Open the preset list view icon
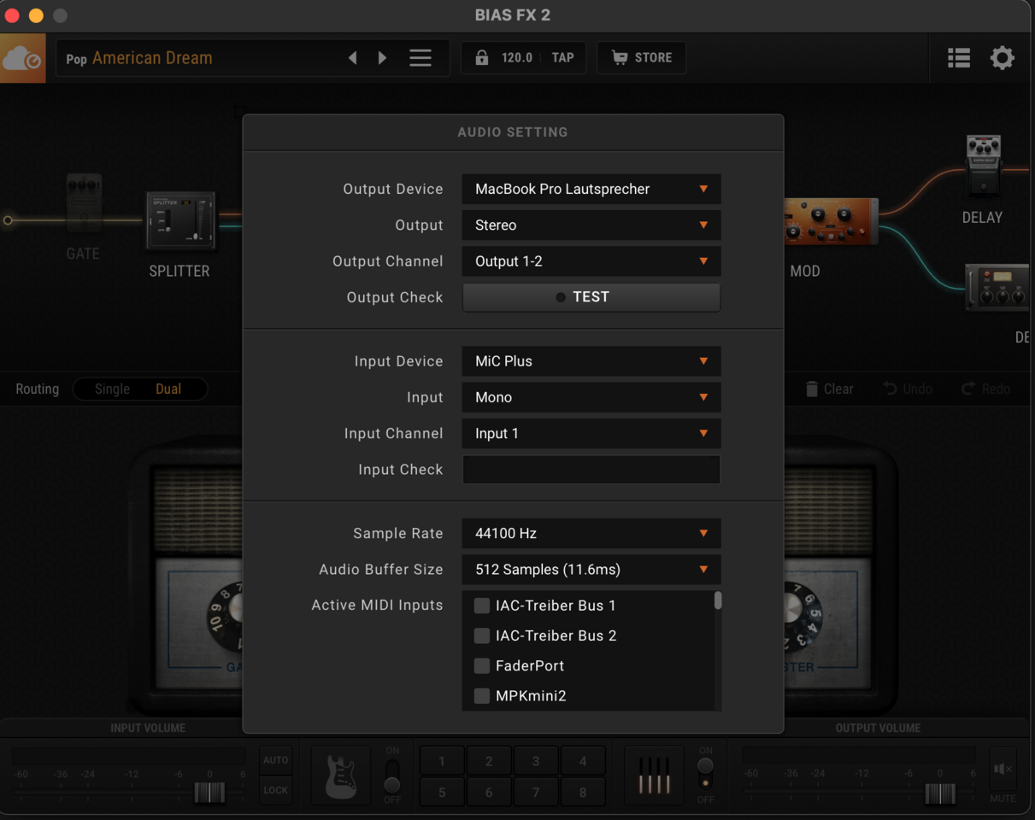Viewport: 1035px width, 820px height. pos(959,58)
